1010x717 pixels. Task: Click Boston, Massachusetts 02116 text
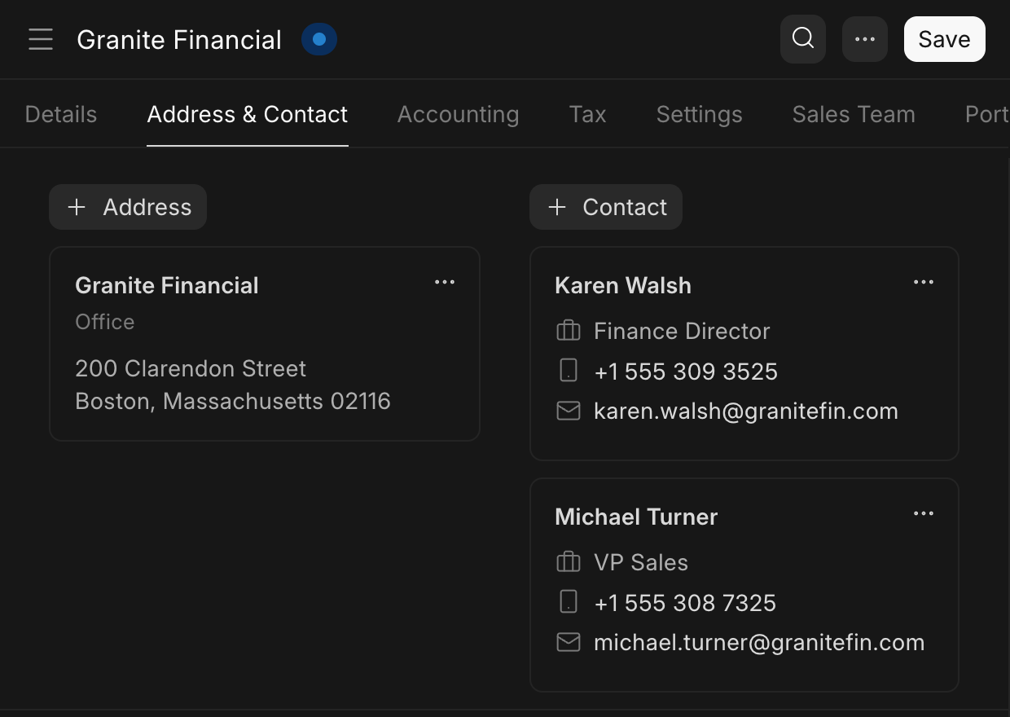point(233,401)
